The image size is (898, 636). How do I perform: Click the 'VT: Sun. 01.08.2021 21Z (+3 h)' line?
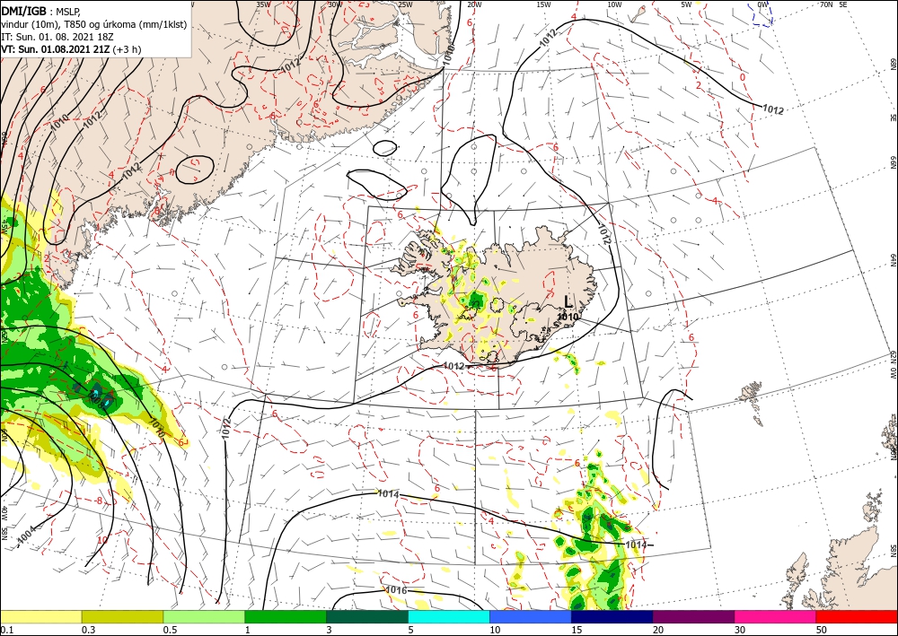click(71, 49)
